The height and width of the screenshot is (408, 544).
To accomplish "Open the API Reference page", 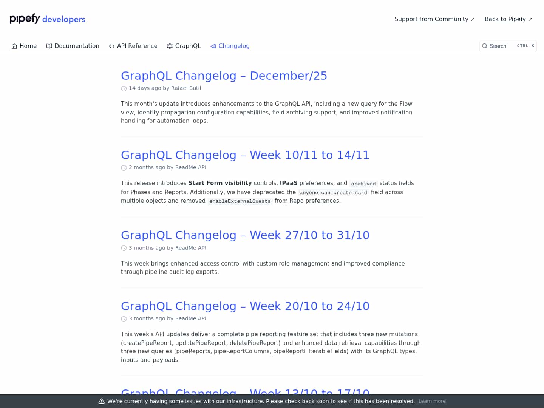I will coord(137,46).
